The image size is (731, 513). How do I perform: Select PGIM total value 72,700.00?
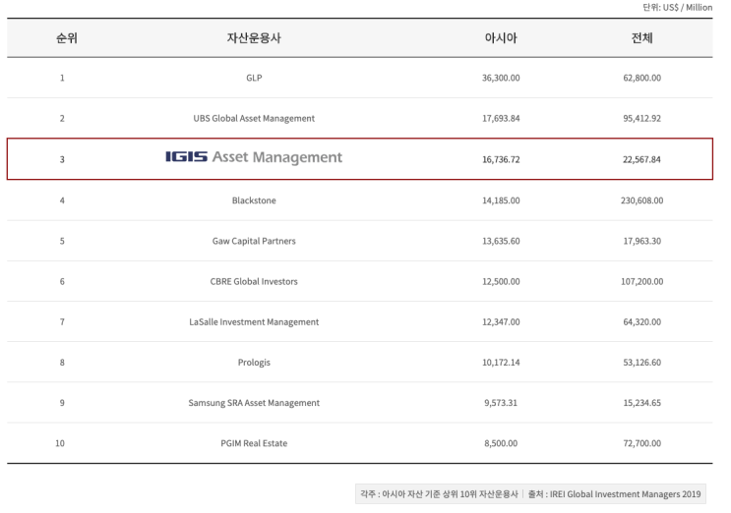(641, 443)
